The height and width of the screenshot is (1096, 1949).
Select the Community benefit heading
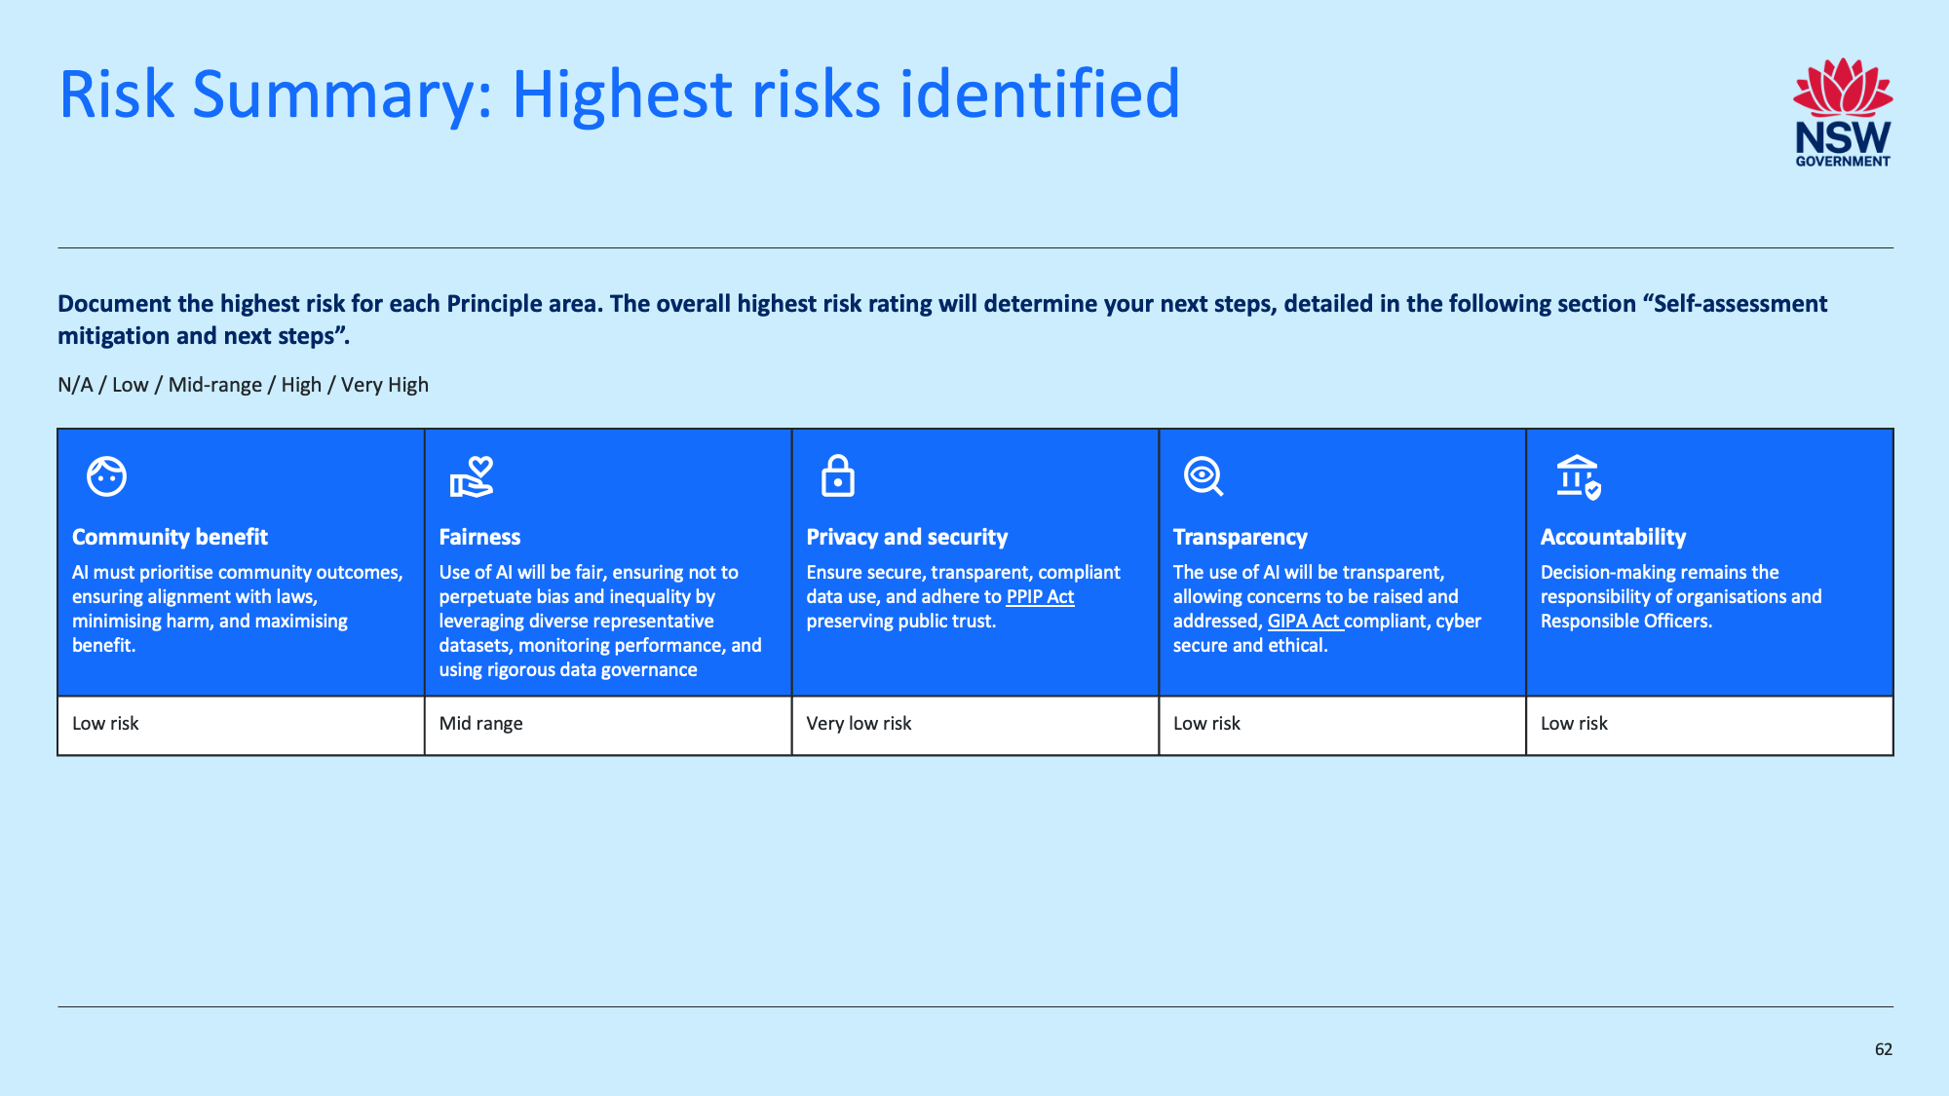point(170,537)
